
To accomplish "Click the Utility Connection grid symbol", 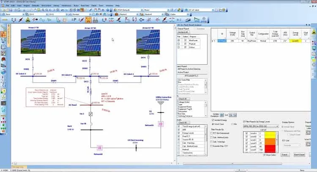I will pos(161,103).
